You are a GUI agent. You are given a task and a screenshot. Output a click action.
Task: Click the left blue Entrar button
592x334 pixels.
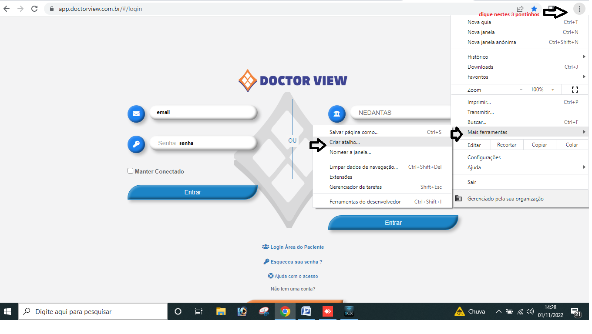(192, 192)
